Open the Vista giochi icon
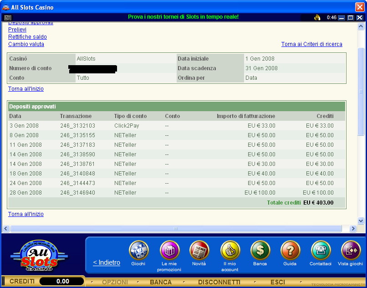367x288 pixels. click(351, 250)
